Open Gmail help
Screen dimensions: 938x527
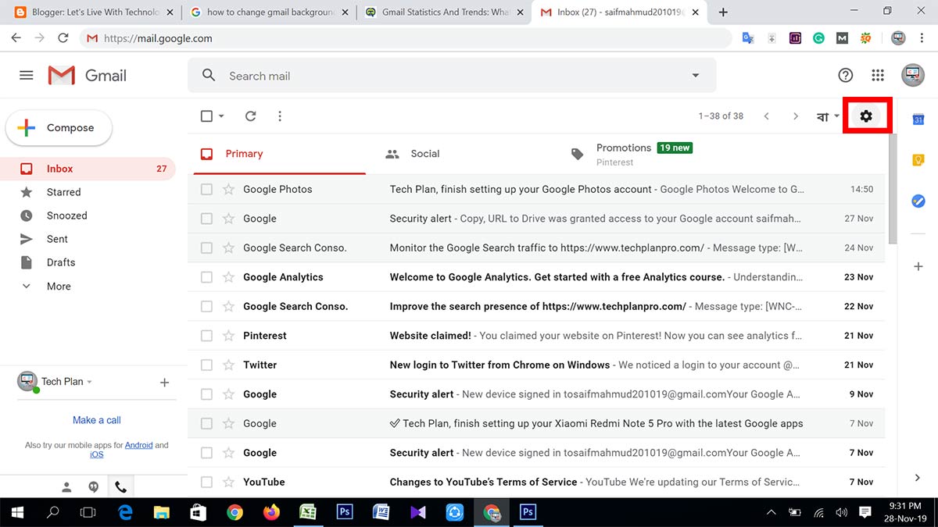click(845, 75)
